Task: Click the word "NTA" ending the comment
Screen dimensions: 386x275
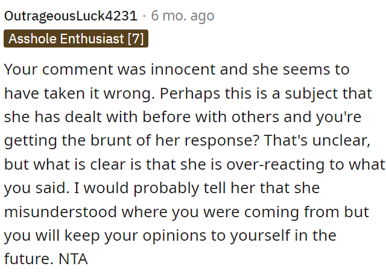Action: pos(75,259)
